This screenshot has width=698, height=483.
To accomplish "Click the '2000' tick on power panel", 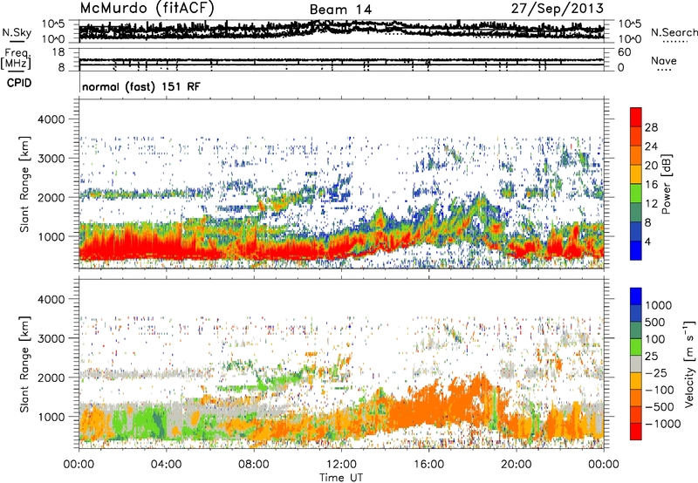I will click(51, 197).
